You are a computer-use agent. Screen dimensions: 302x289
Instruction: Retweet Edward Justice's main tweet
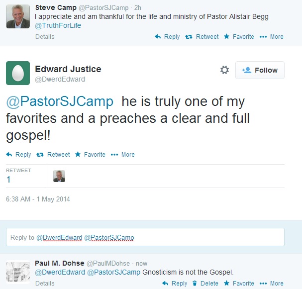pyautogui.click(x=53, y=155)
